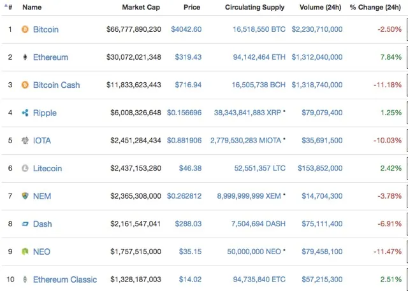The width and height of the screenshot is (408, 291).
Task: Click the NEM shield logo icon
Action: pos(25,196)
